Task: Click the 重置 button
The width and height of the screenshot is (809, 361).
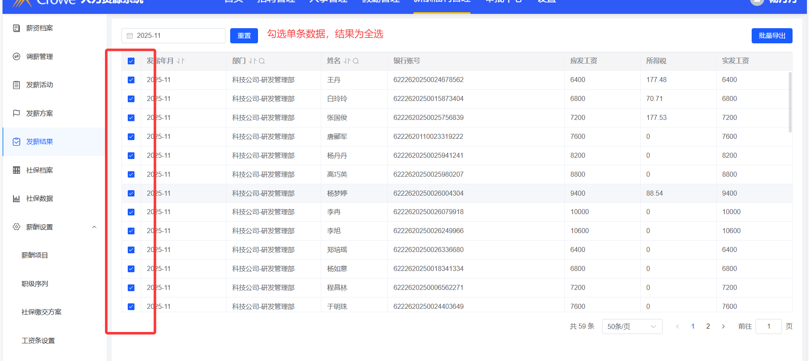Action: click(244, 36)
